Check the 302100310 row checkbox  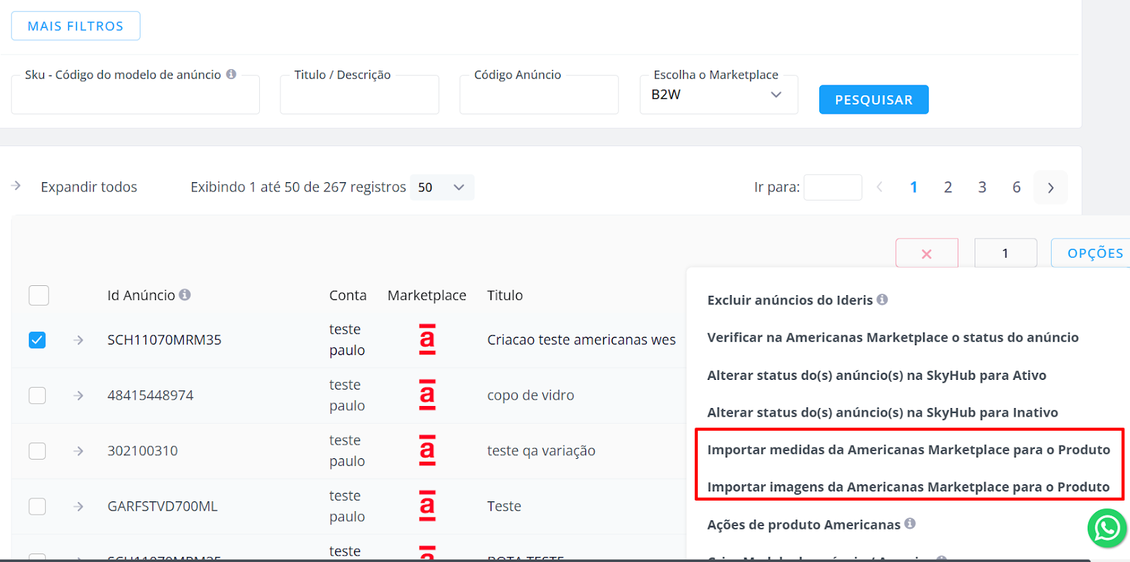(37, 450)
